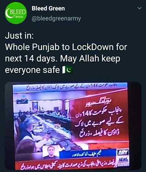Click the small timestamp box under NEWS

[x=123, y=164]
